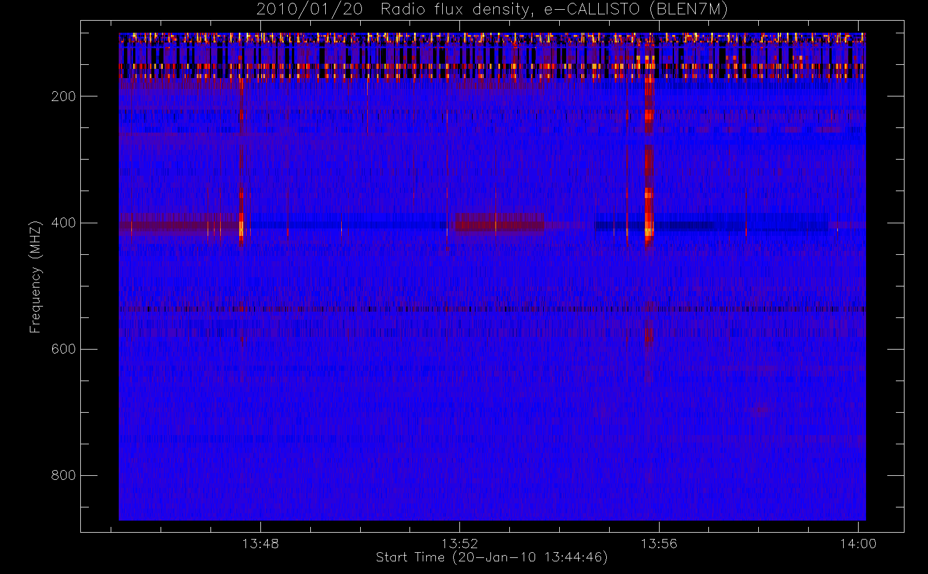Click the 14:00 time tick label
Image resolution: width=928 pixels, height=574 pixels.
tap(858, 544)
